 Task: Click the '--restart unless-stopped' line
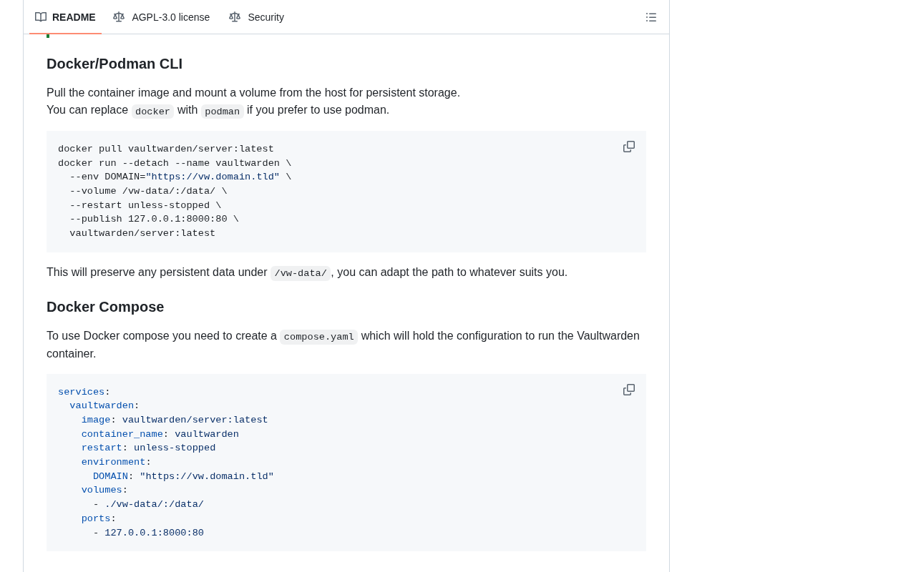pos(145,206)
